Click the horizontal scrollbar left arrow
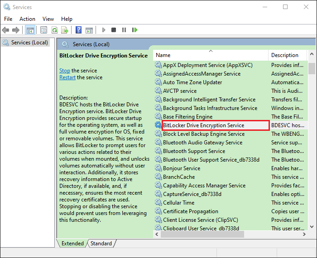Screen dimensions: 317x258 [x=157, y=234]
